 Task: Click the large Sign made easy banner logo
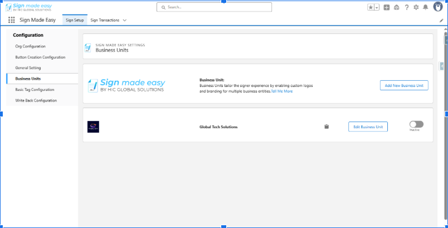tap(126, 85)
